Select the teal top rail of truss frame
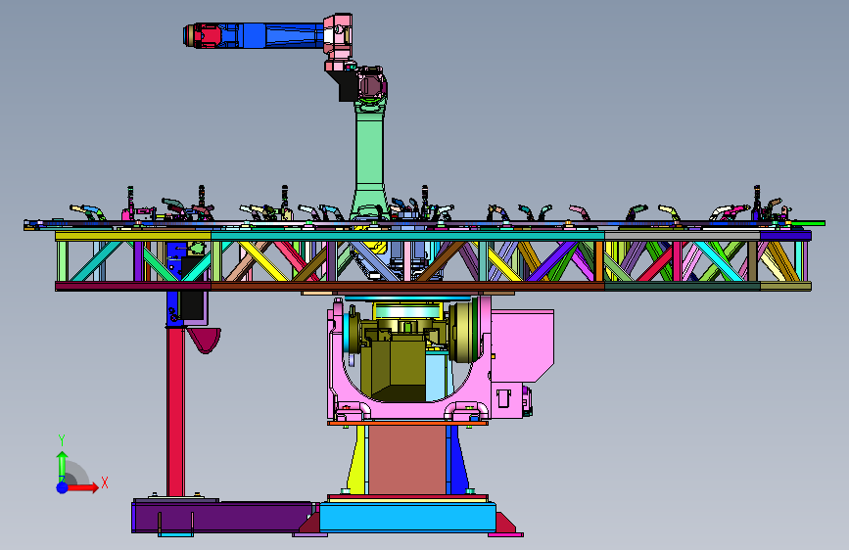 (407, 236)
